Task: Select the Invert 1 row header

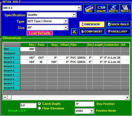Action: 12,58
